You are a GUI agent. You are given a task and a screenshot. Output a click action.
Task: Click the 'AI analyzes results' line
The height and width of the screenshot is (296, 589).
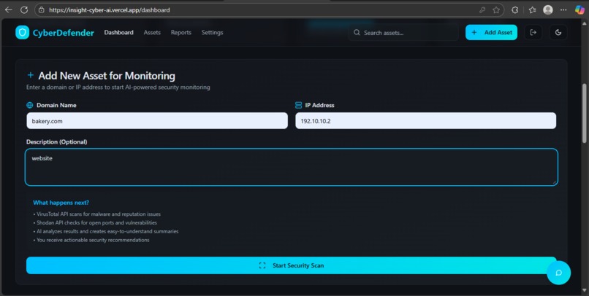[106, 232]
